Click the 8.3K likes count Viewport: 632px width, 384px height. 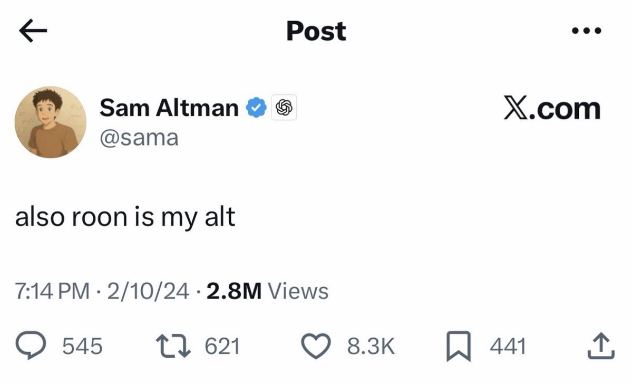[x=371, y=347]
